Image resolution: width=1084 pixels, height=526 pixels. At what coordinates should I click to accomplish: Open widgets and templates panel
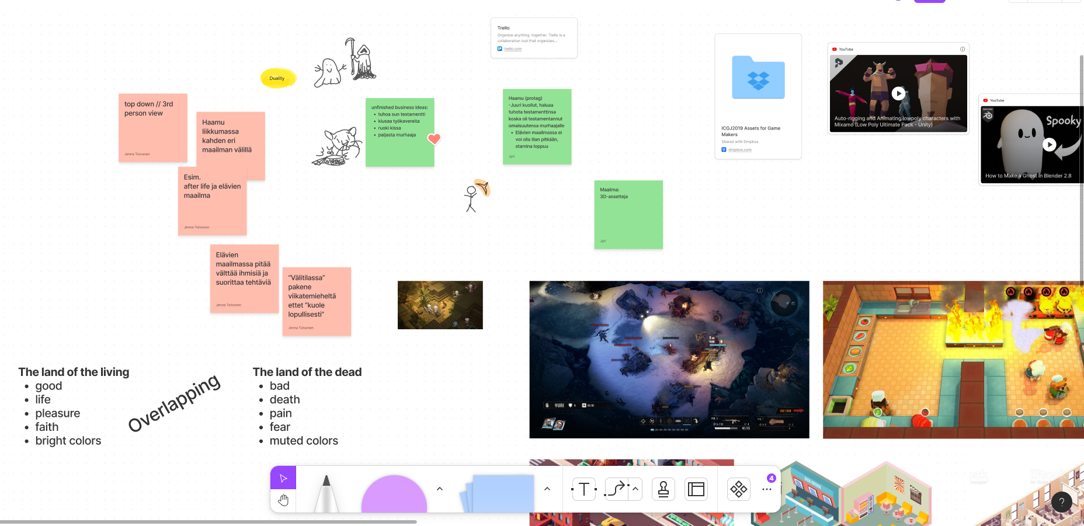point(739,489)
